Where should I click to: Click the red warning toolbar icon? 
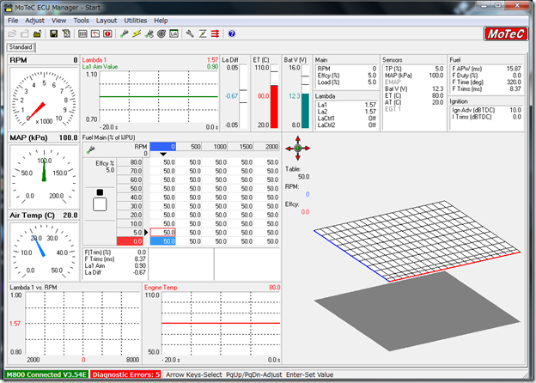point(107,33)
